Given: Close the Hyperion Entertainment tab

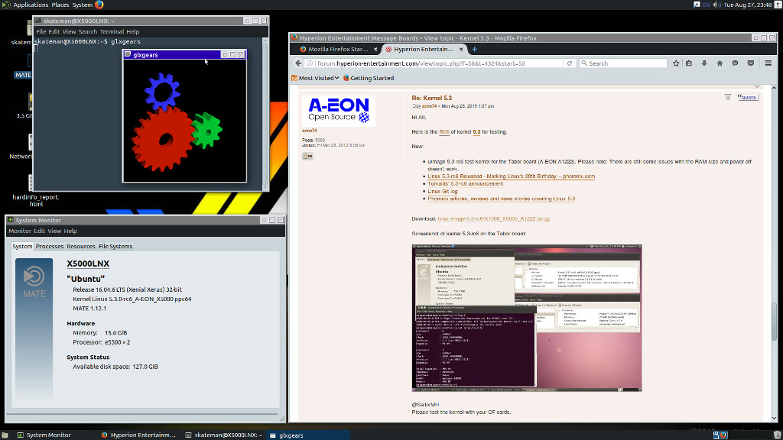Looking at the screenshot, I should coord(461,49).
